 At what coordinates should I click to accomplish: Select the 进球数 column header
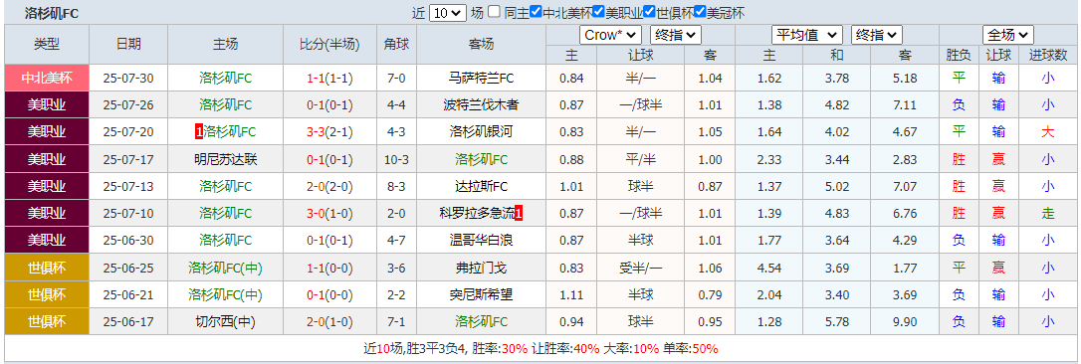pos(1048,55)
